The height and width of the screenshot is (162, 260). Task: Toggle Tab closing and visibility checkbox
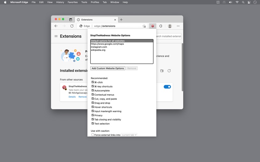click(93, 119)
